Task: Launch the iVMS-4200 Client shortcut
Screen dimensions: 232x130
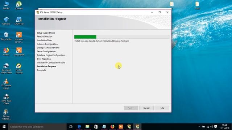Action: click(6, 99)
